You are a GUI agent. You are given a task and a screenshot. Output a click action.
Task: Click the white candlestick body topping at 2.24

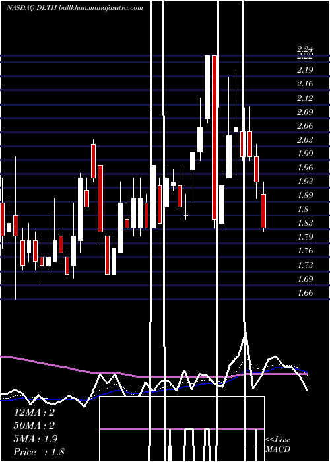pyautogui.click(x=207, y=88)
